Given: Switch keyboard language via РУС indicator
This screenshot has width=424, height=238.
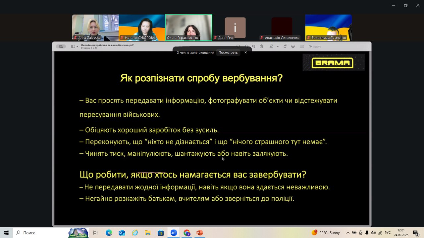Looking at the screenshot, I should [388, 233].
